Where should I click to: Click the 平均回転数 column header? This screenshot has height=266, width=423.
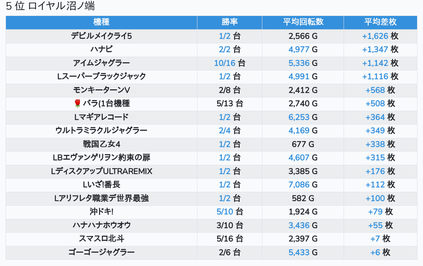coord(303,22)
